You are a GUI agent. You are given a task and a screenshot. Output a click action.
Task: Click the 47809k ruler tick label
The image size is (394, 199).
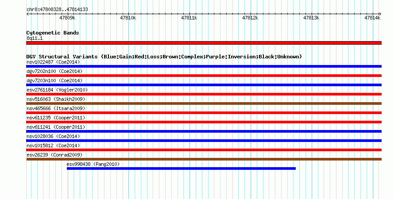pos(67,18)
